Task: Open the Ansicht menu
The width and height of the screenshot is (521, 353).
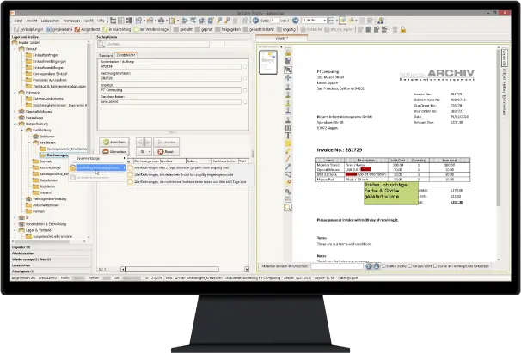Action: (x=32, y=21)
